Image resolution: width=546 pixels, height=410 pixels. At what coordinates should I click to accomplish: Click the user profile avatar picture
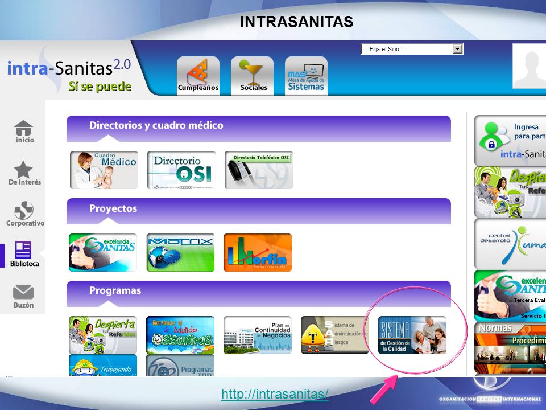(x=530, y=66)
